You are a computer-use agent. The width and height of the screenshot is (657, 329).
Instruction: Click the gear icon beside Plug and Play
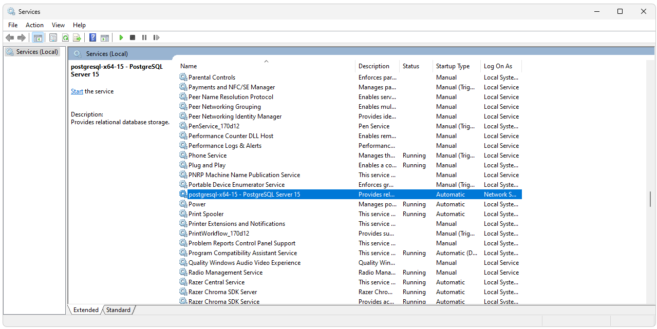click(x=183, y=165)
